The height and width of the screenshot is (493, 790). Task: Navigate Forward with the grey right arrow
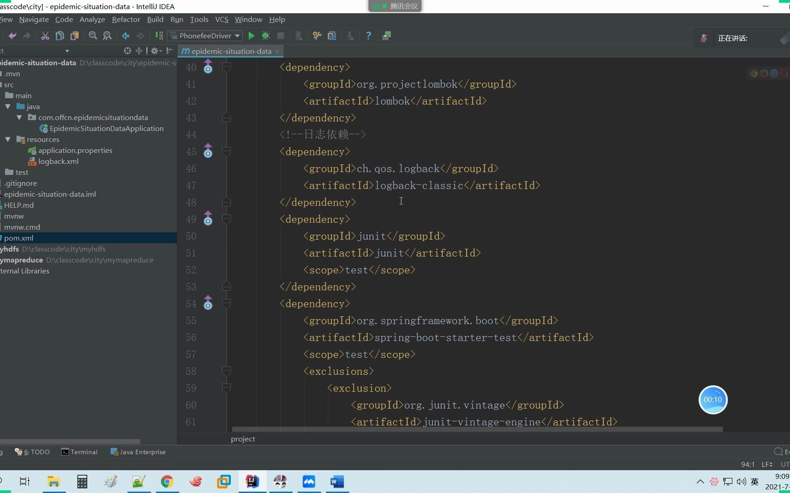click(x=140, y=36)
